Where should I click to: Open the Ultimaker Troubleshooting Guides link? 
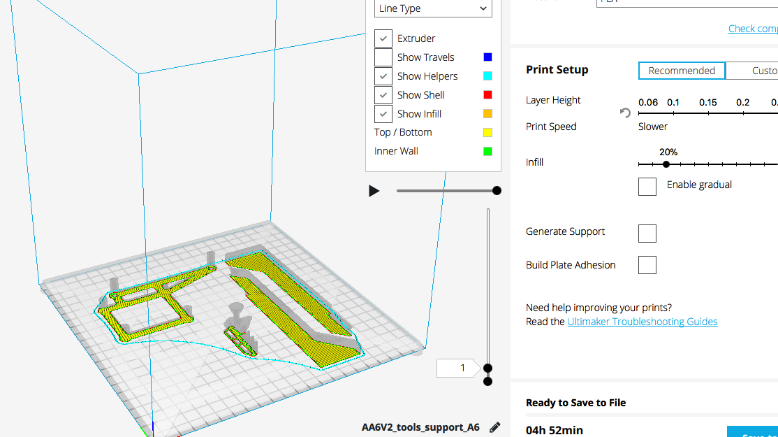point(642,322)
